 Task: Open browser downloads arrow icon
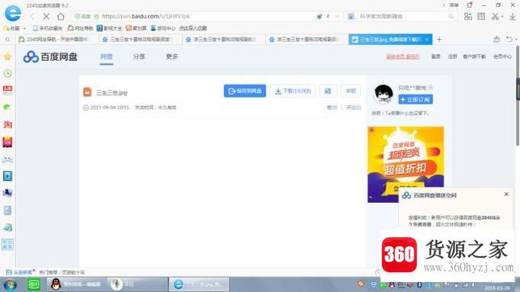512,16
